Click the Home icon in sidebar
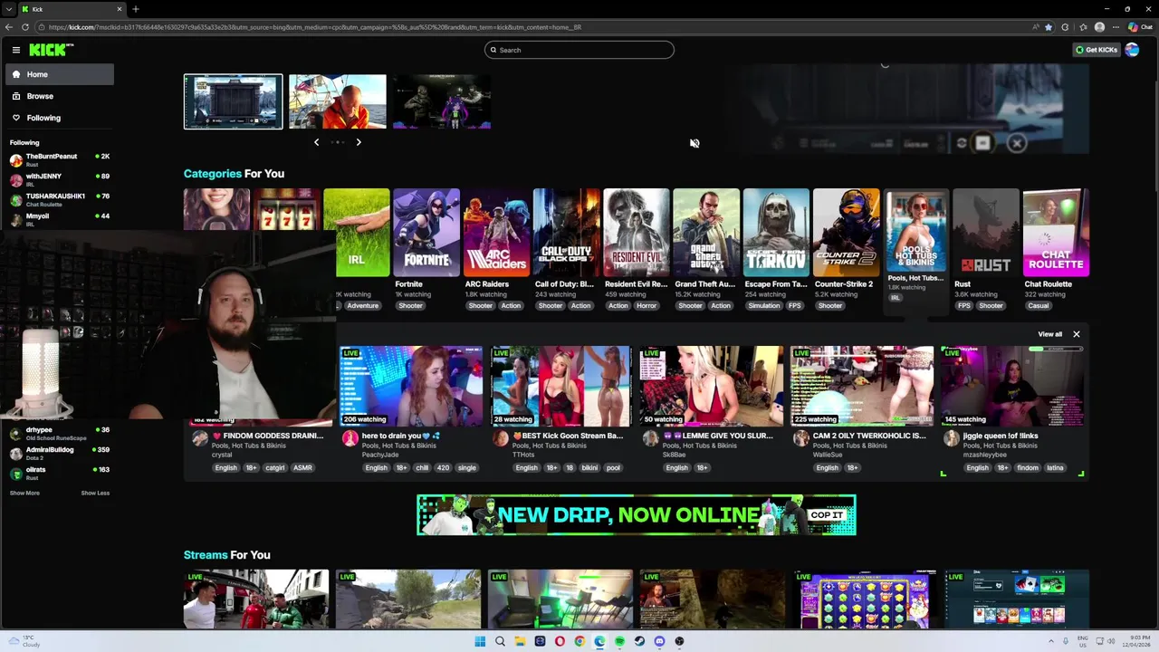 (x=16, y=74)
